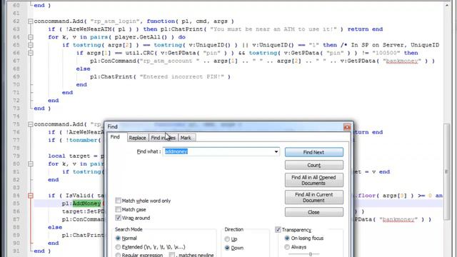This screenshot has height=257, width=457.
Task: Open the Find in Files tab
Action: point(163,138)
